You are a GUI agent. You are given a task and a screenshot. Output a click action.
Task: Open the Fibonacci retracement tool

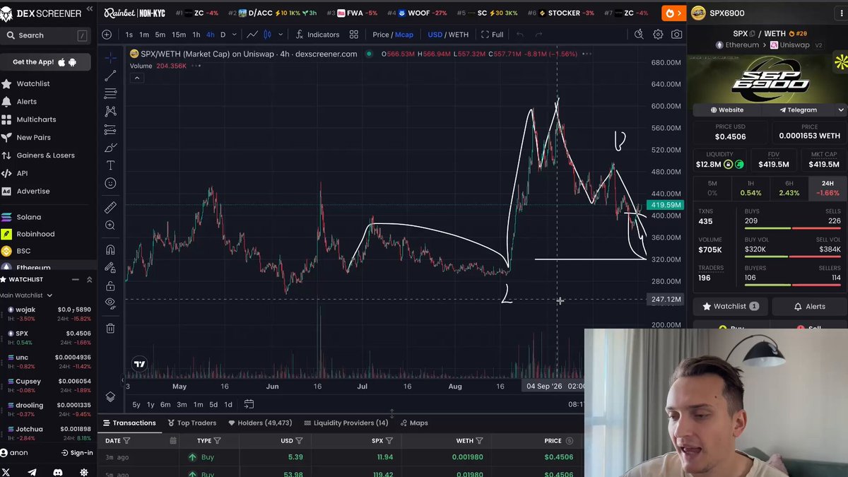pyautogui.click(x=110, y=93)
